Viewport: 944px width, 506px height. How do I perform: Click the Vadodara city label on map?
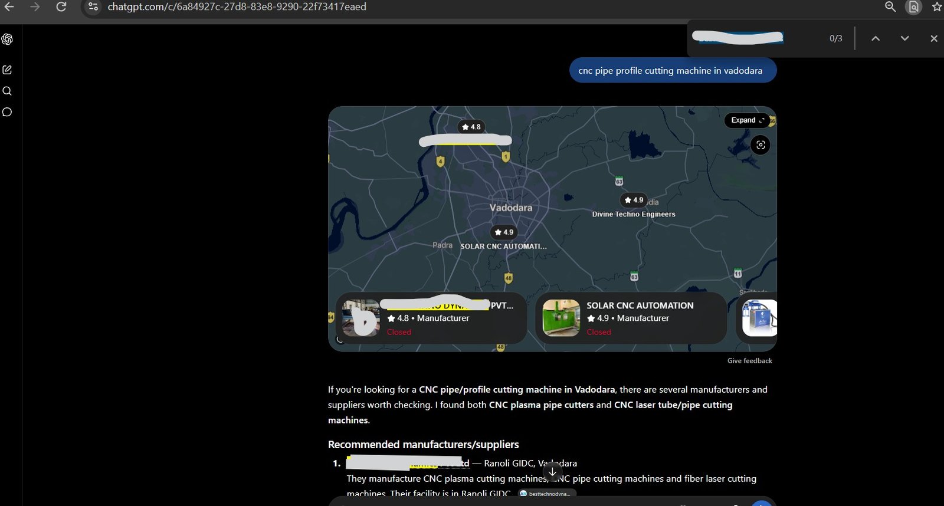(x=511, y=208)
